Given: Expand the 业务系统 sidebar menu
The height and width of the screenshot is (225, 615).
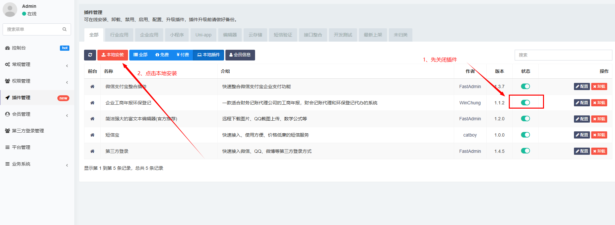Looking at the screenshot, I should click(37, 164).
